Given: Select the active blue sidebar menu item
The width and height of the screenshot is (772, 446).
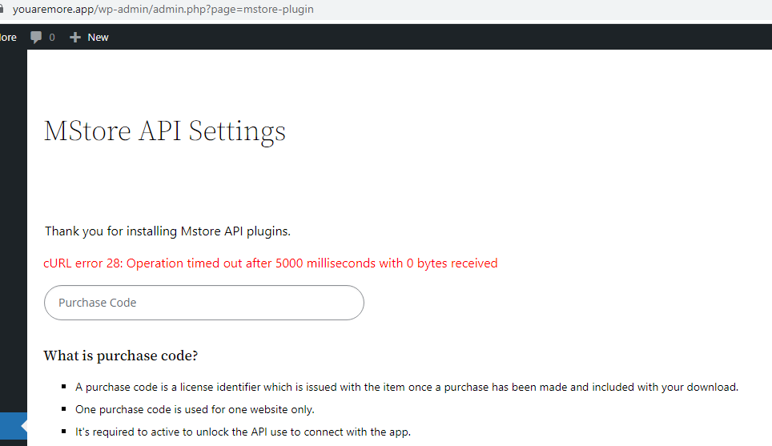Looking at the screenshot, I should point(14,426).
